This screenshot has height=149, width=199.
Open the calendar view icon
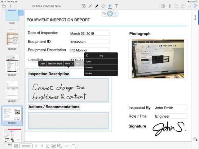(x=54, y=146)
